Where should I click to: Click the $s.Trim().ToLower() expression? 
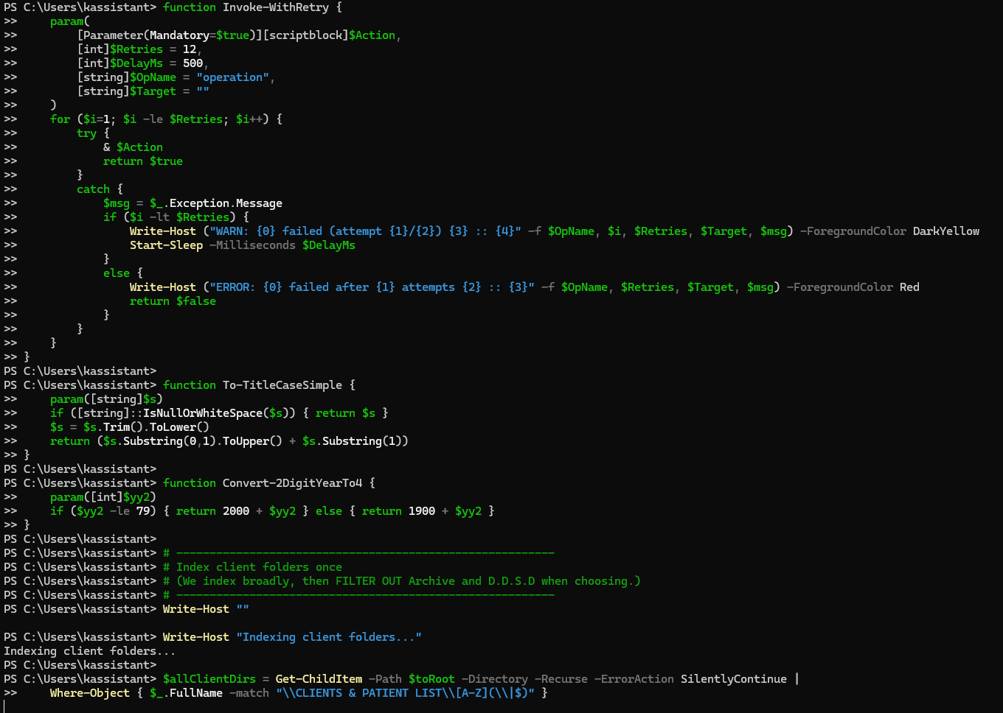[x=146, y=427]
